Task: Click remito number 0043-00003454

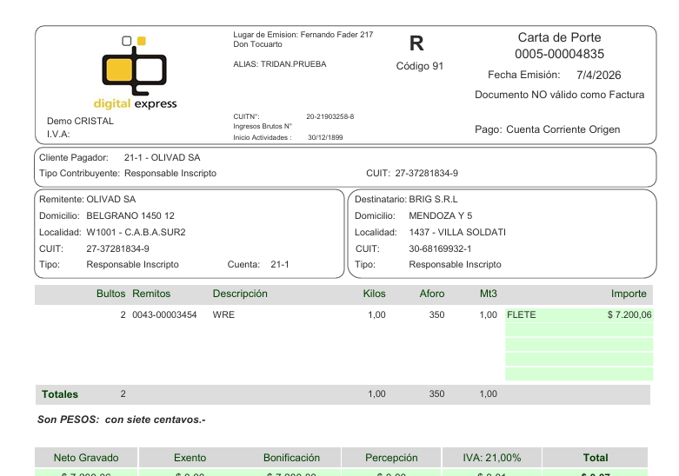Action: point(164,314)
